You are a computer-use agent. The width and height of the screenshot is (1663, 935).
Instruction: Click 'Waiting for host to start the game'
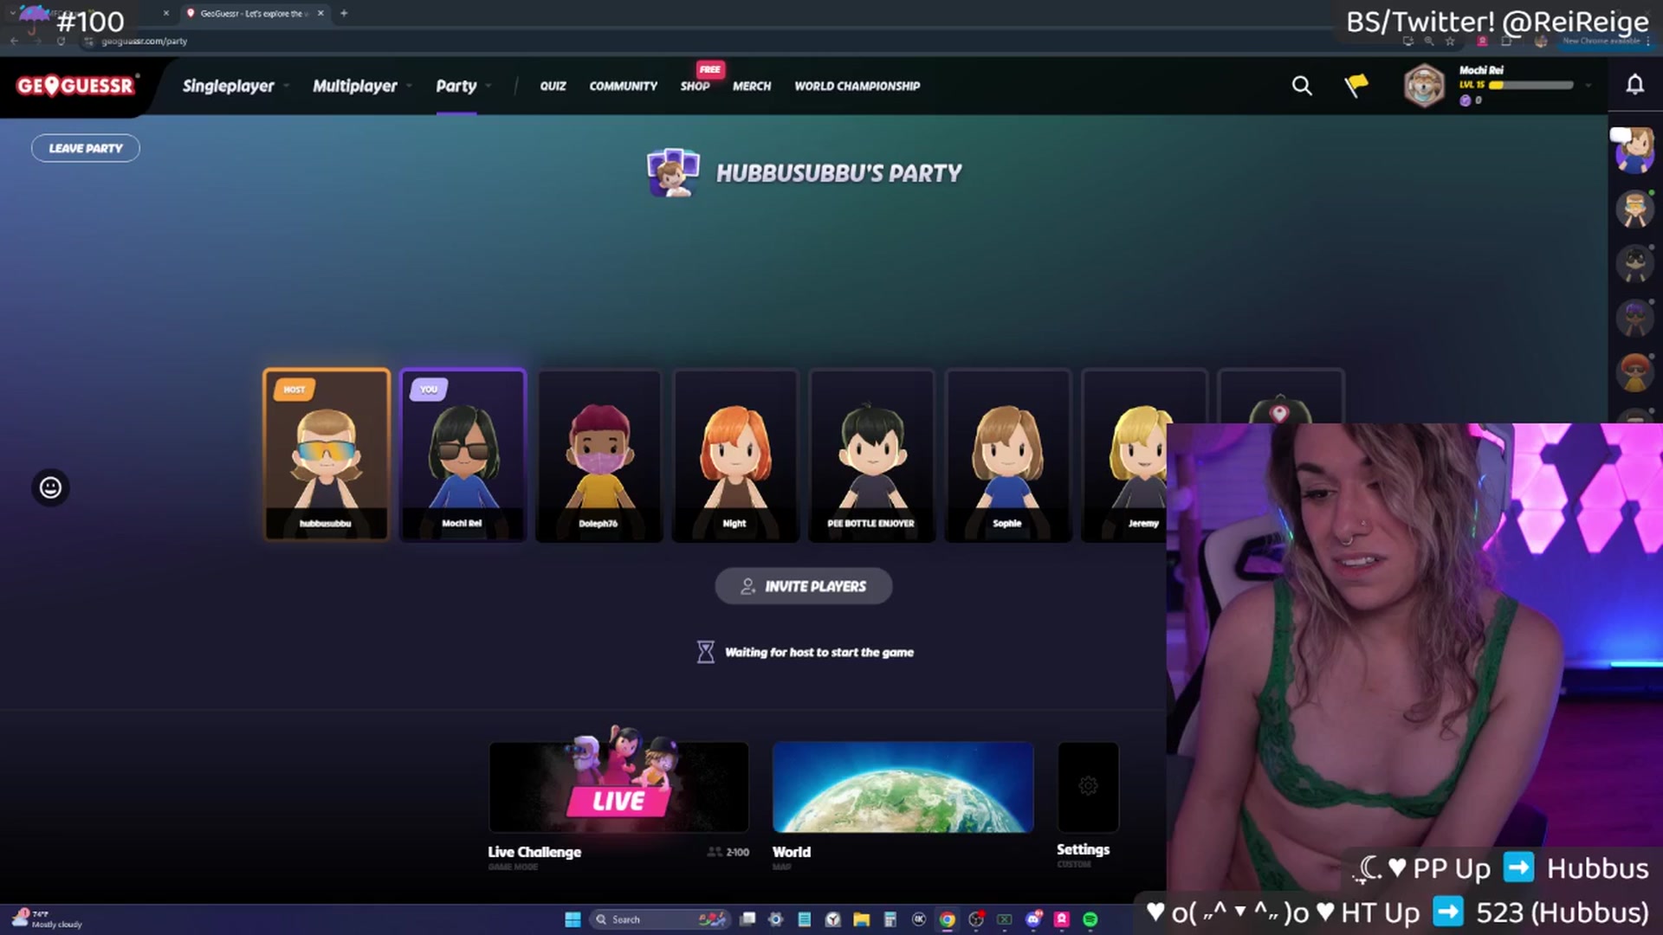tap(819, 652)
